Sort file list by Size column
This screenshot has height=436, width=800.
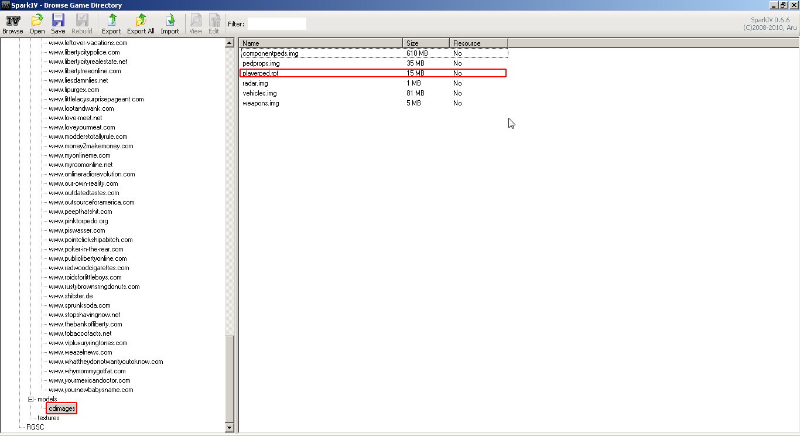pos(426,43)
